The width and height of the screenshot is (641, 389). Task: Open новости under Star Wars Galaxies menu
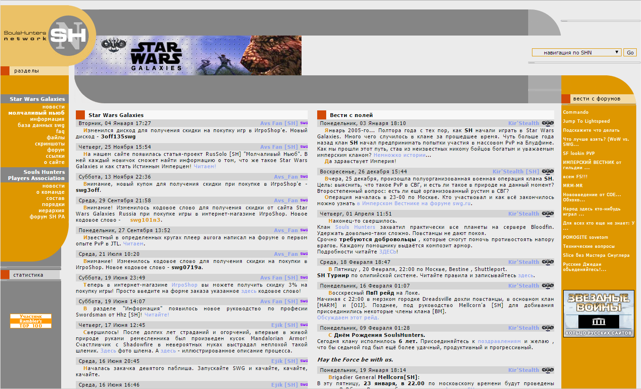point(54,107)
